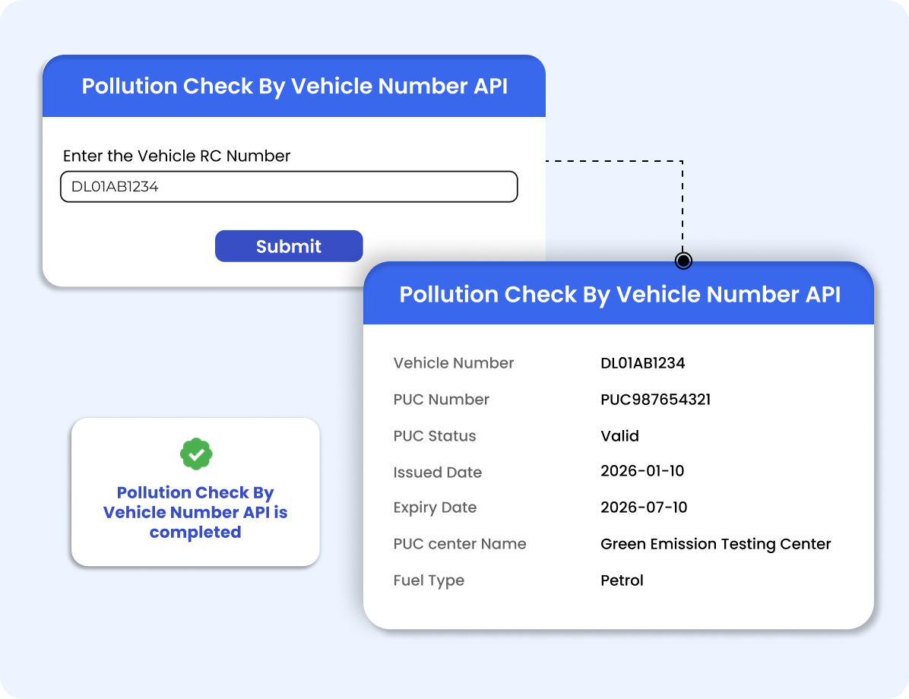This screenshot has width=909, height=699.
Task: Click the 'API is completed' status message
Action: point(195,512)
